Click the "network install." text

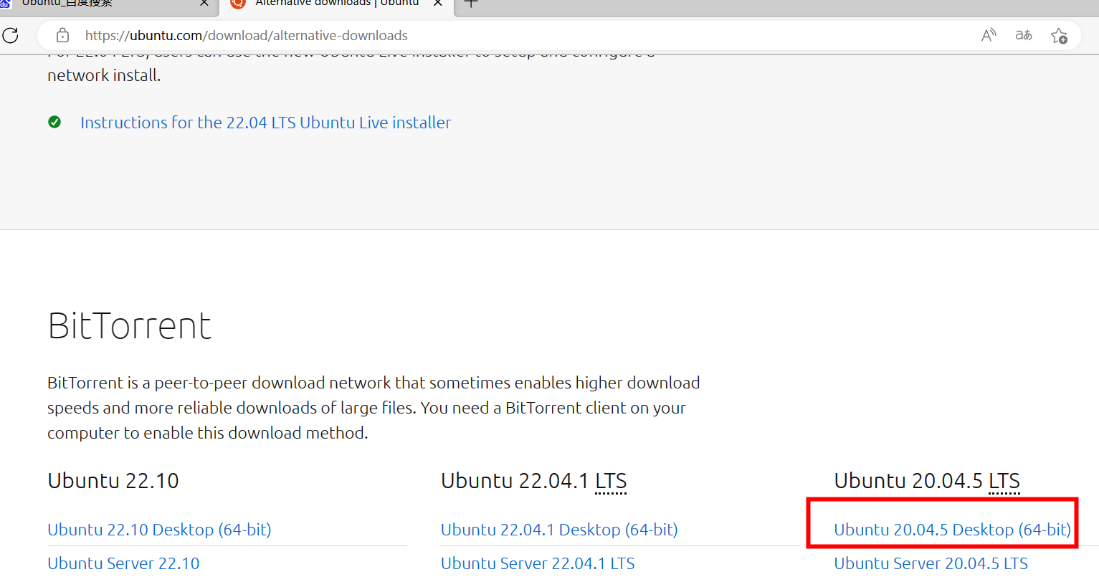[104, 75]
